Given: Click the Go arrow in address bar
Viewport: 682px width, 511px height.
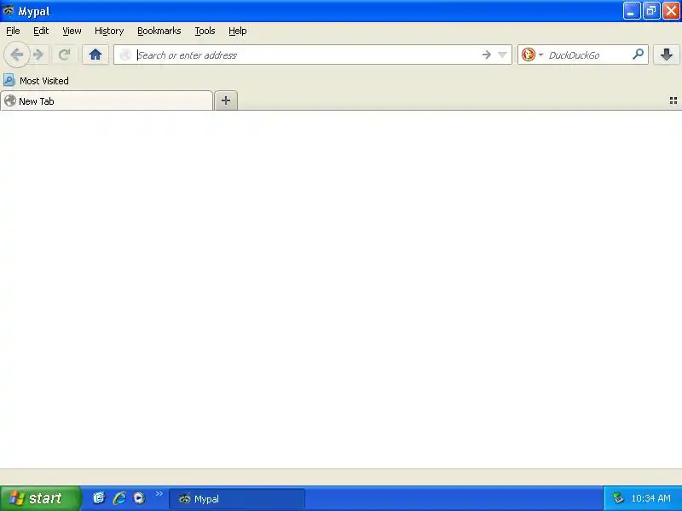Looking at the screenshot, I should coord(486,55).
